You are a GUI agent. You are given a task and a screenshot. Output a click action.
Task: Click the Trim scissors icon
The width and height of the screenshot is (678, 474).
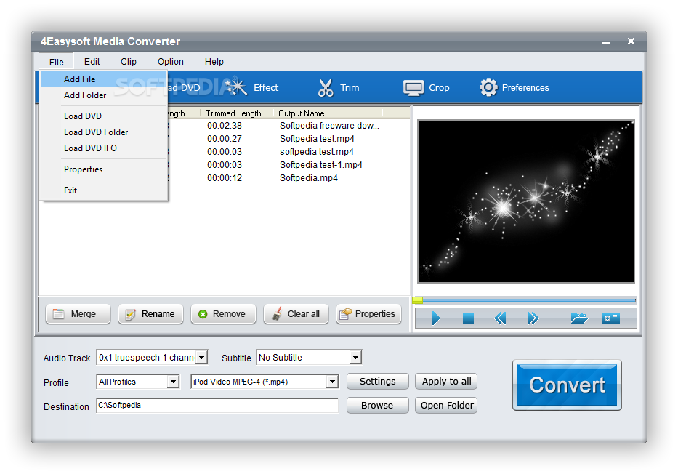[x=325, y=87]
